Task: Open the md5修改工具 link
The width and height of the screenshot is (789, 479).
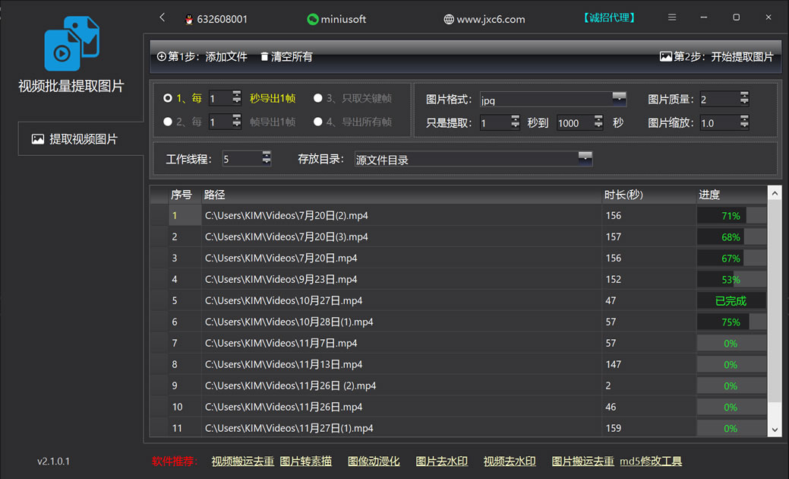Action: pyautogui.click(x=650, y=461)
